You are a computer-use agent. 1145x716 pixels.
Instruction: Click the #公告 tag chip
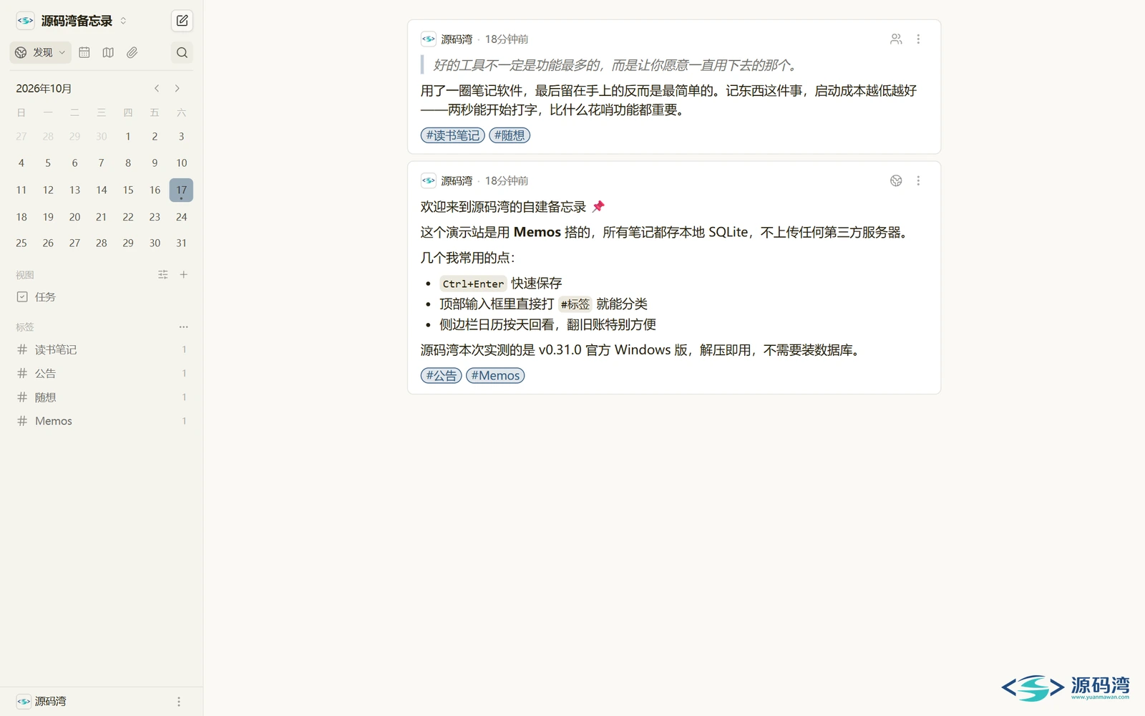[442, 375]
